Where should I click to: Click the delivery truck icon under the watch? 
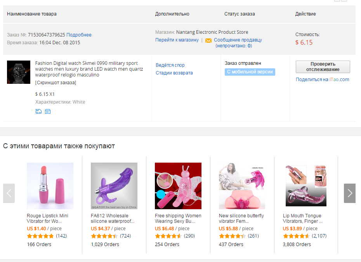click(38, 111)
